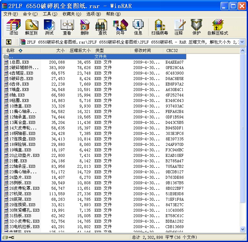The image size is (248, 242).
Task: Open the parent folder ".." entry
Action: click(x=12, y=57)
